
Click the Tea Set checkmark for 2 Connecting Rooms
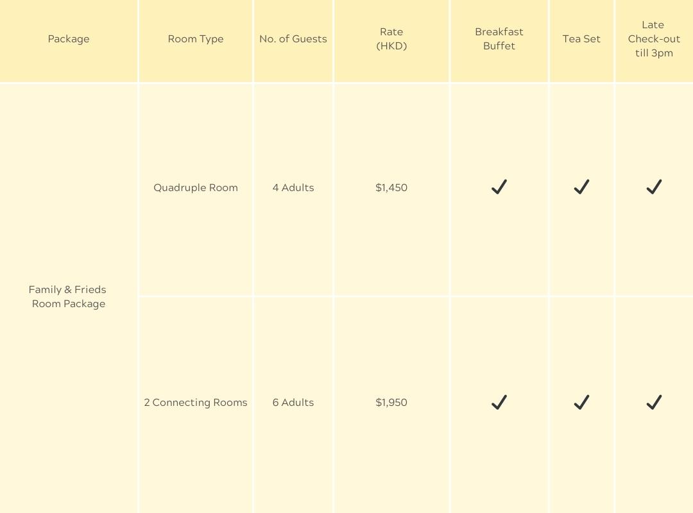pyautogui.click(x=581, y=402)
